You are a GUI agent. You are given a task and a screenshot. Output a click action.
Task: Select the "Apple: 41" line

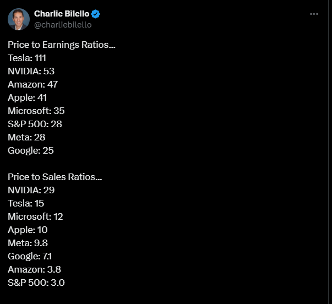click(28, 97)
